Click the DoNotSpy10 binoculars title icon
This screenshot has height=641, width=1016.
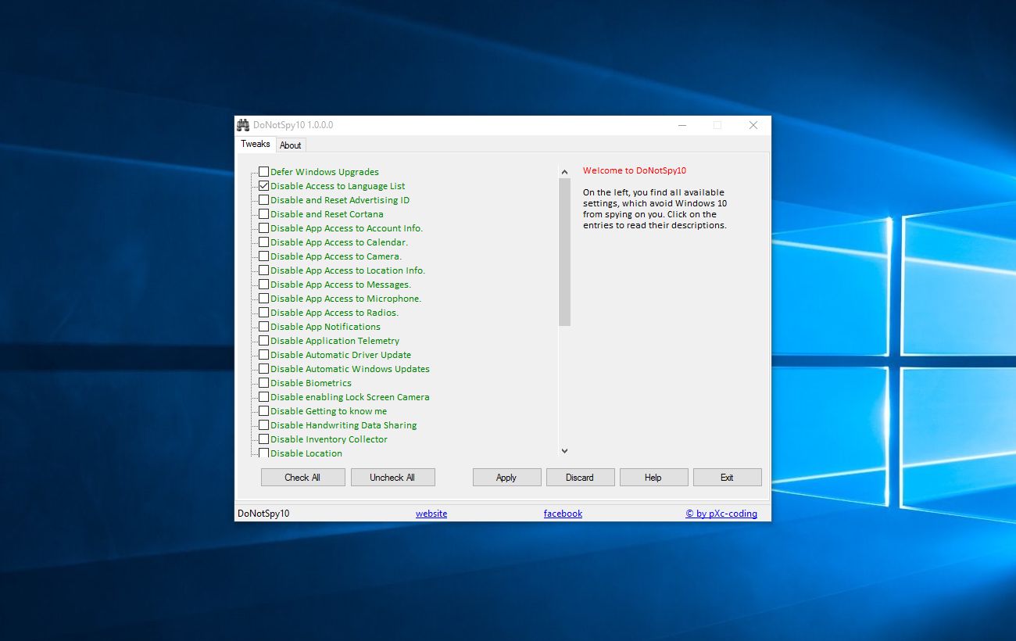click(x=243, y=125)
